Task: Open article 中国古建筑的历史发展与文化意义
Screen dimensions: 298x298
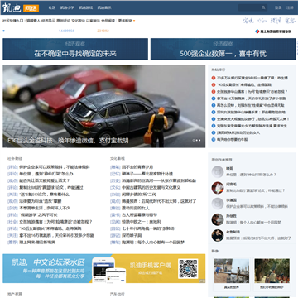Action: click(151, 188)
